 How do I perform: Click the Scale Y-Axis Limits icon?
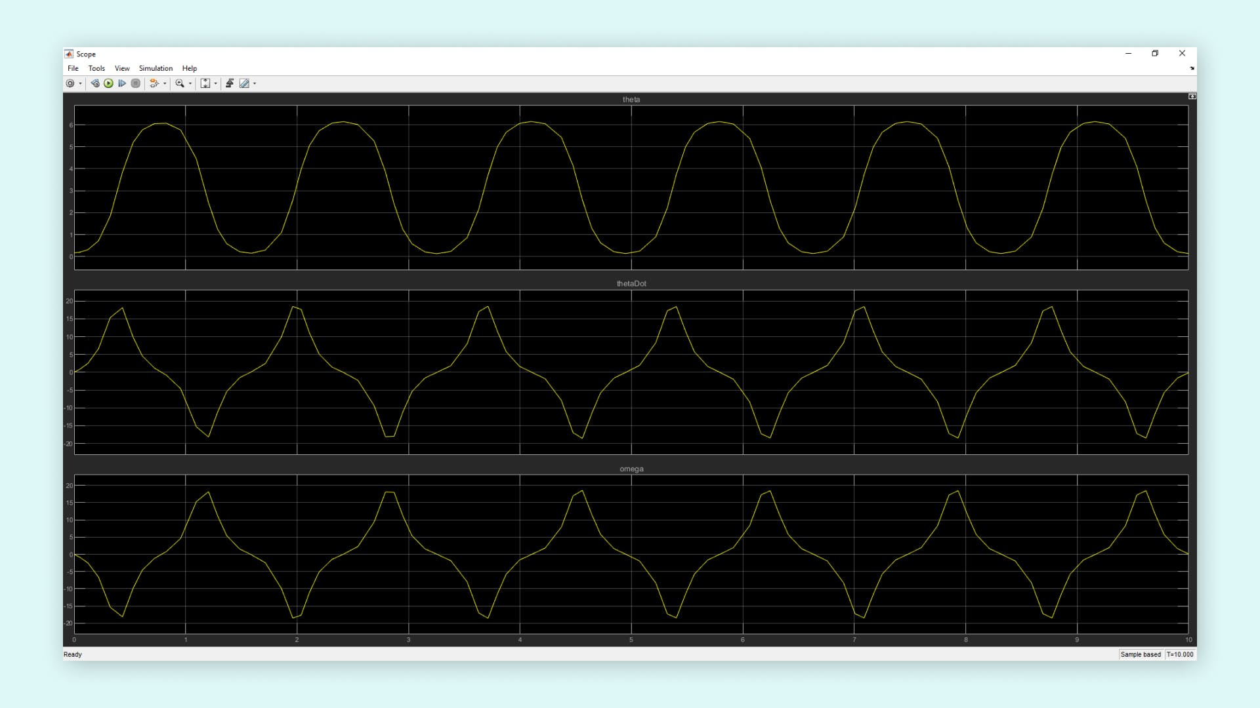[205, 83]
